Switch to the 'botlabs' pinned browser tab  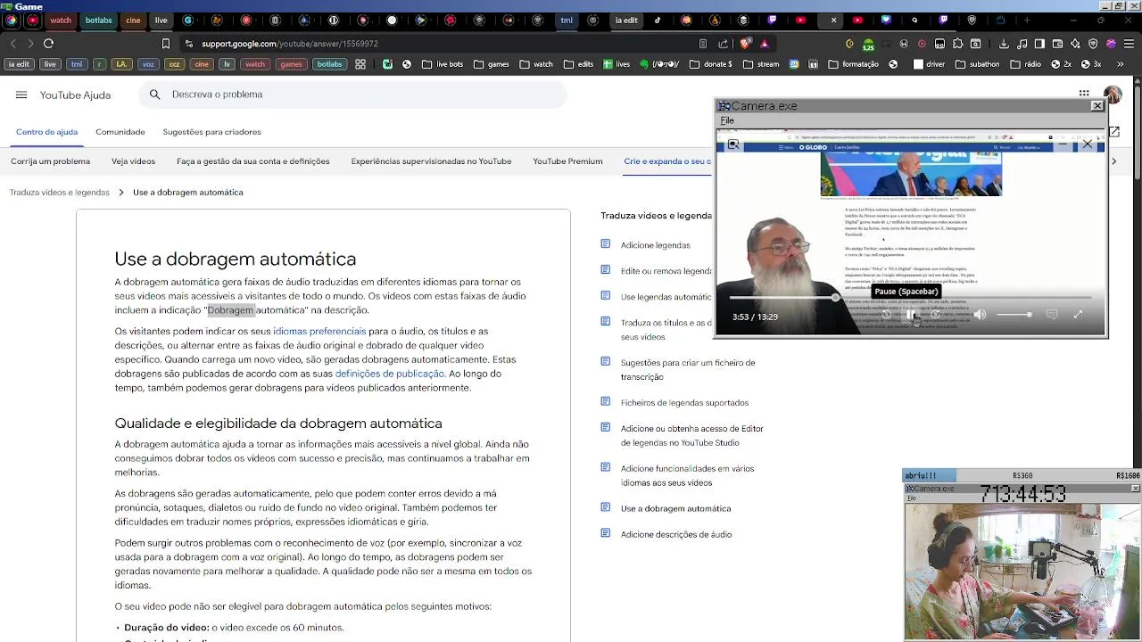[x=98, y=20]
